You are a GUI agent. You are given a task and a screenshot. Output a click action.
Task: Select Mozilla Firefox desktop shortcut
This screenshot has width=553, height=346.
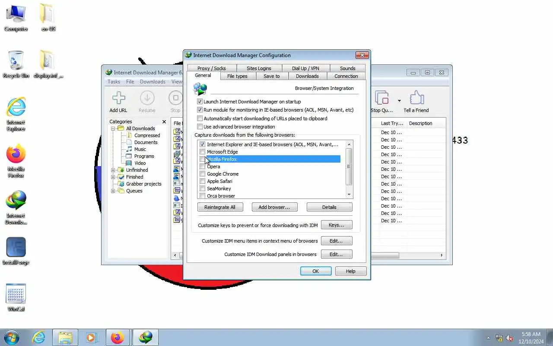pos(16,161)
